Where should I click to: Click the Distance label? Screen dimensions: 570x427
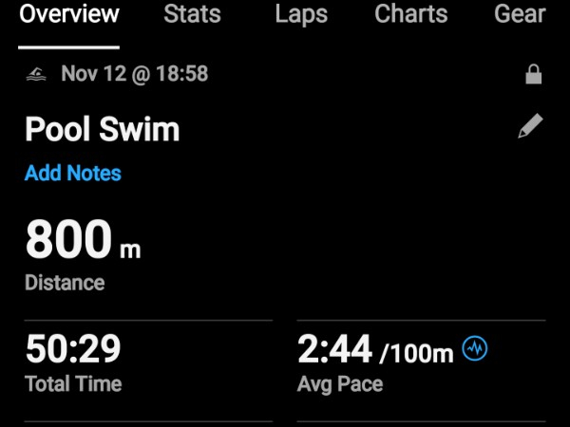click(65, 283)
